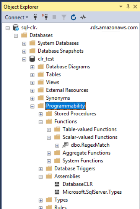Click the Assemblies folder icon
Screen dimensions: 140x209
49,176
